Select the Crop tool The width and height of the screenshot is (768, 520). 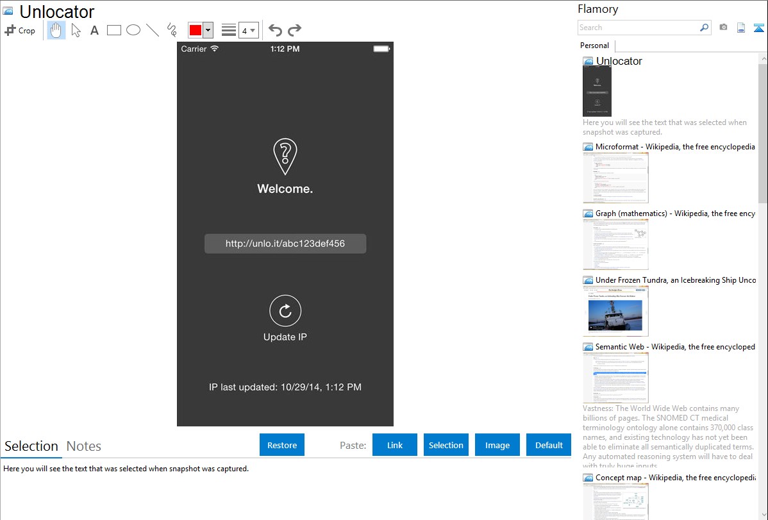tap(20, 30)
